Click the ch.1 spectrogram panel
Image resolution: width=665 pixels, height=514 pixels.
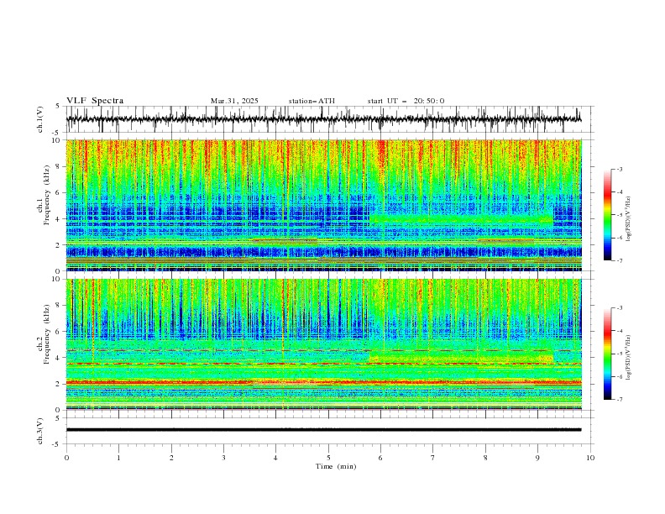click(x=323, y=205)
